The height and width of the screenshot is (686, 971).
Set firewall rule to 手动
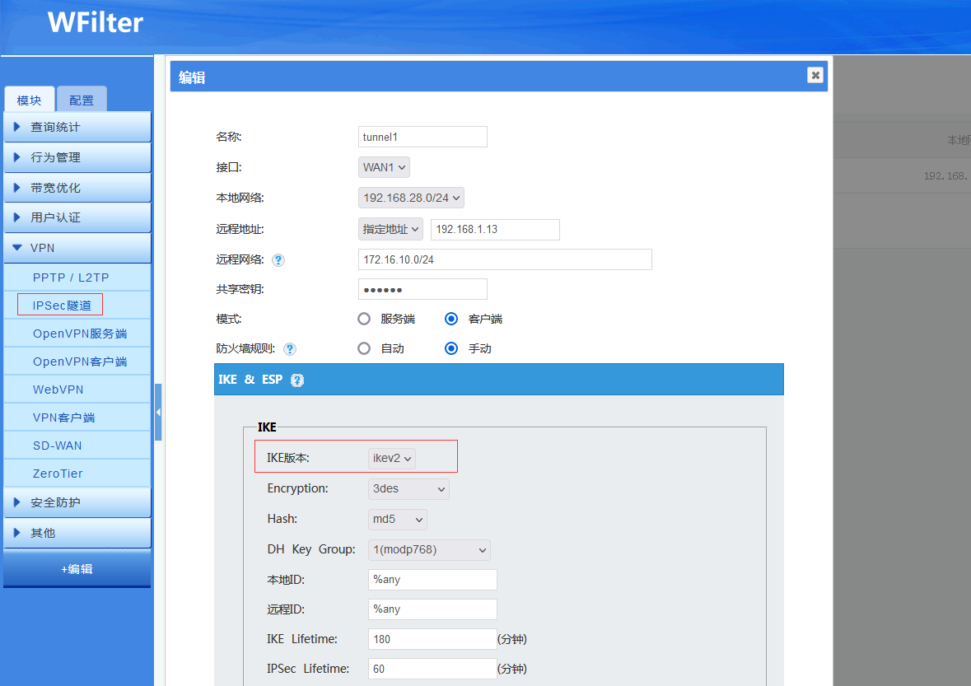pyautogui.click(x=450, y=348)
